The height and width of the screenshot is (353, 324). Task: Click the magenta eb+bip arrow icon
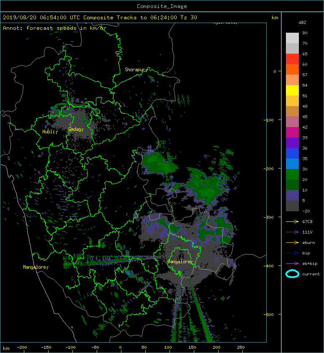[292, 263]
